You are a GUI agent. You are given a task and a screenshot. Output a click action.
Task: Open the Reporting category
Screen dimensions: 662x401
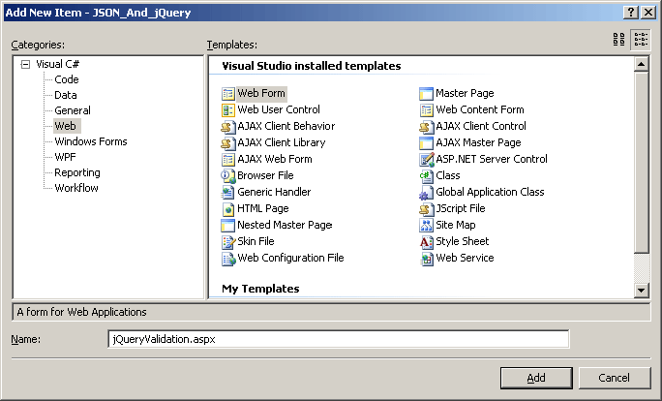[77, 172]
